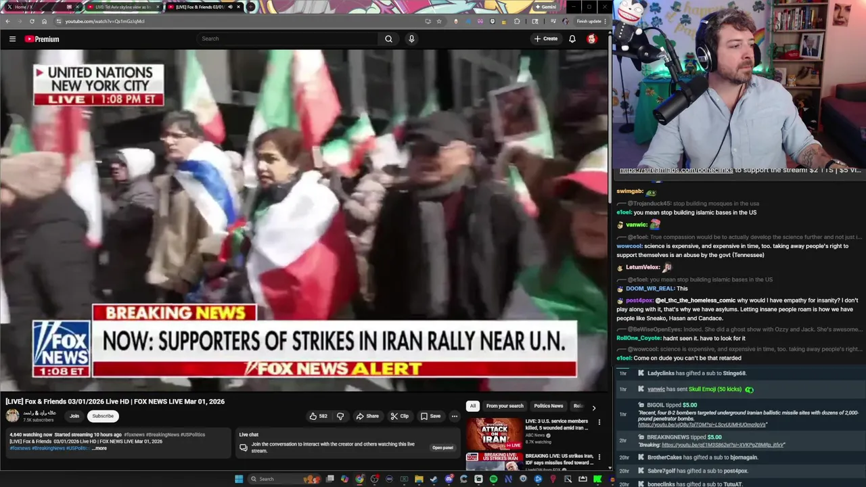Dislike the video with thumbs down
The image size is (866, 487).
click(340, 416)
